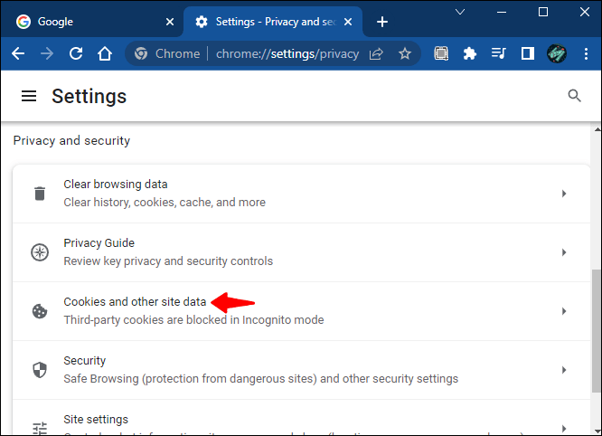Click the 'Privacy and security' heading
Screen dimensions: 602x436
pos(71,140)
